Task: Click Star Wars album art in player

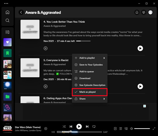Action: 7,128
